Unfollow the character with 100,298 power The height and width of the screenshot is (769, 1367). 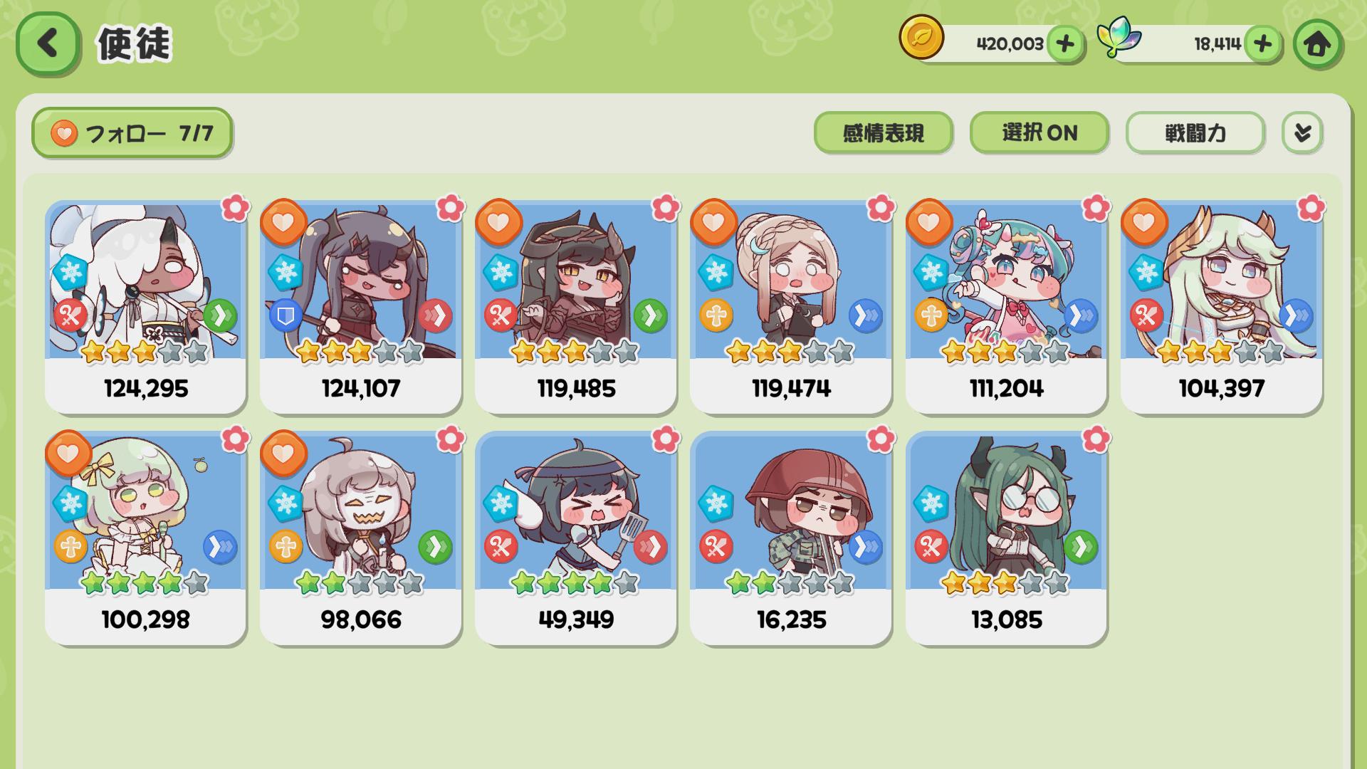[68, 454]
